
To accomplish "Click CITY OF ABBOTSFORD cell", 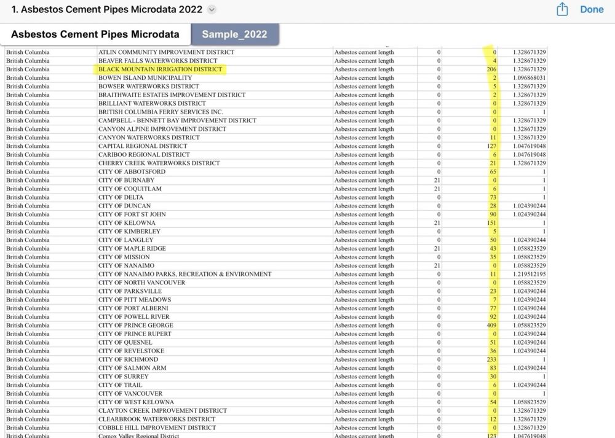I will [215, 171].
